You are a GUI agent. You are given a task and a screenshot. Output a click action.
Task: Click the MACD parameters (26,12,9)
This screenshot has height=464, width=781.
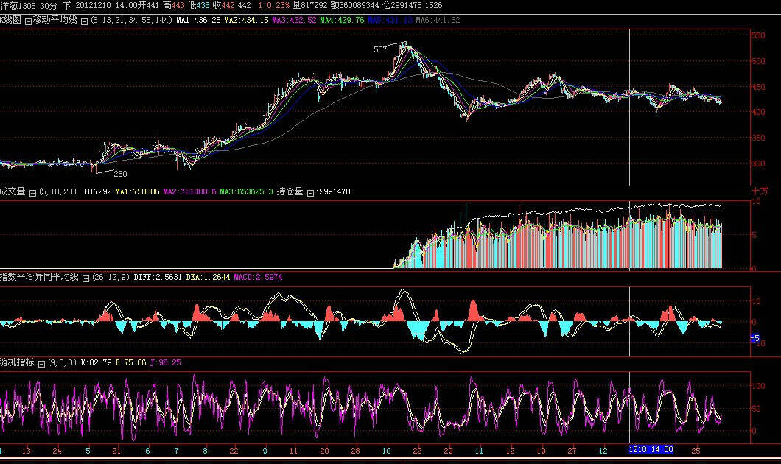coord(111,278)
